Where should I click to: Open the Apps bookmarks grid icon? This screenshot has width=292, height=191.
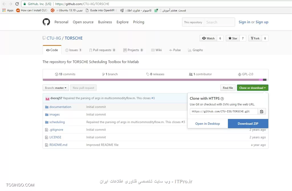[x=4, y=10]
